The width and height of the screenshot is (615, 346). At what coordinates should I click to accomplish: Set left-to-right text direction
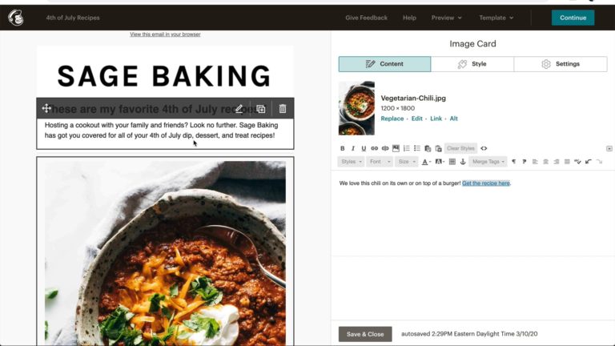pyautogui.click(x=513, y=162)
